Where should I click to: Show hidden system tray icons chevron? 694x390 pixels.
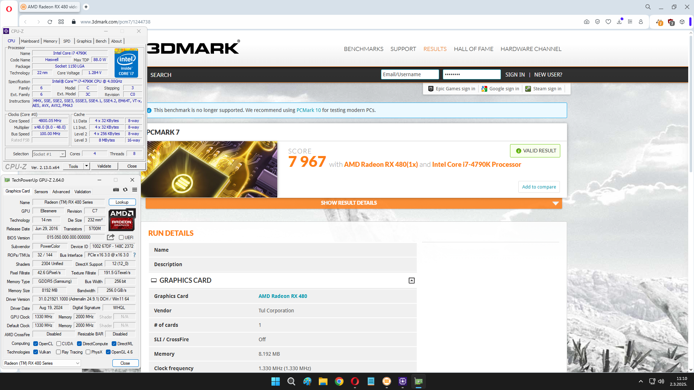tap(641, 381)
